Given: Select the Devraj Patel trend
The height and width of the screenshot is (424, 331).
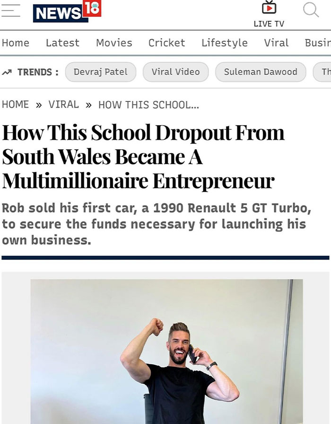Looking at the screenshot, I should point(100,72).
